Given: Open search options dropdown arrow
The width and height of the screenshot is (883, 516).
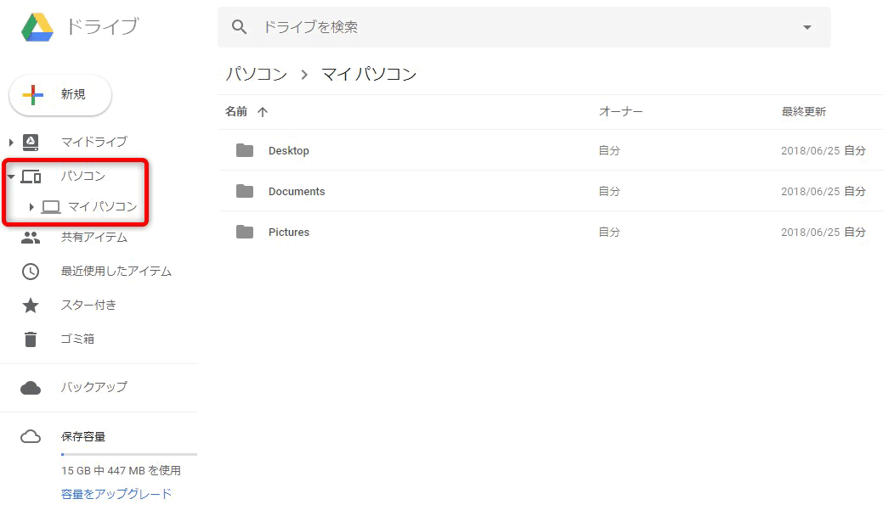Looking at the screenshot, I should (x=807, y=27).
